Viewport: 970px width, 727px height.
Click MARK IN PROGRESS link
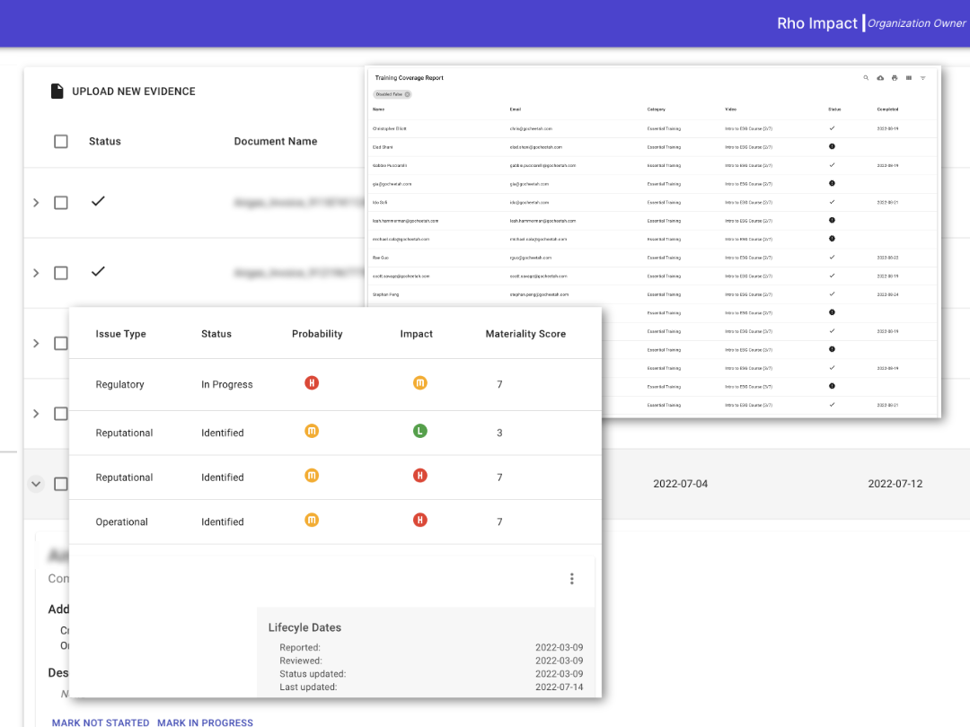click(205, 723)
